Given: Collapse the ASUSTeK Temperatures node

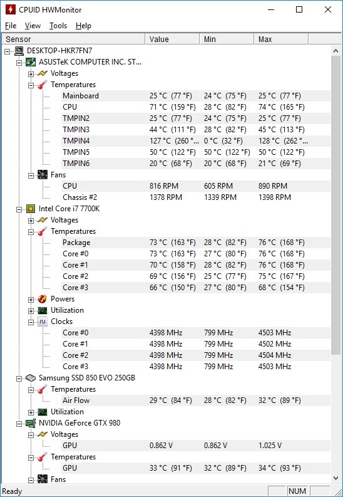Looking at the screenshot, I should coord(31,85).
